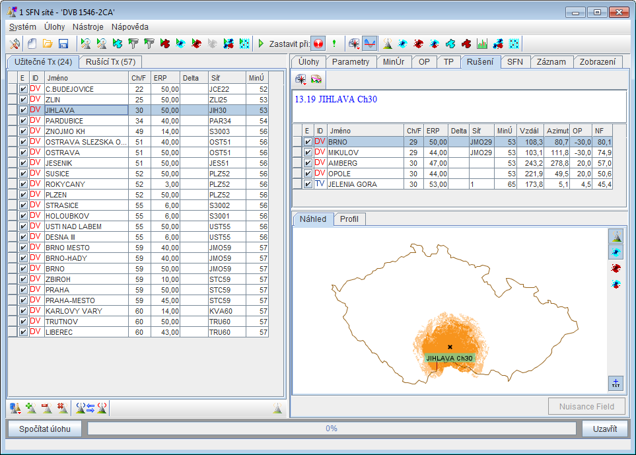Click the TXT label icon in map preview

pyautogui.click(x=616, y=383)
